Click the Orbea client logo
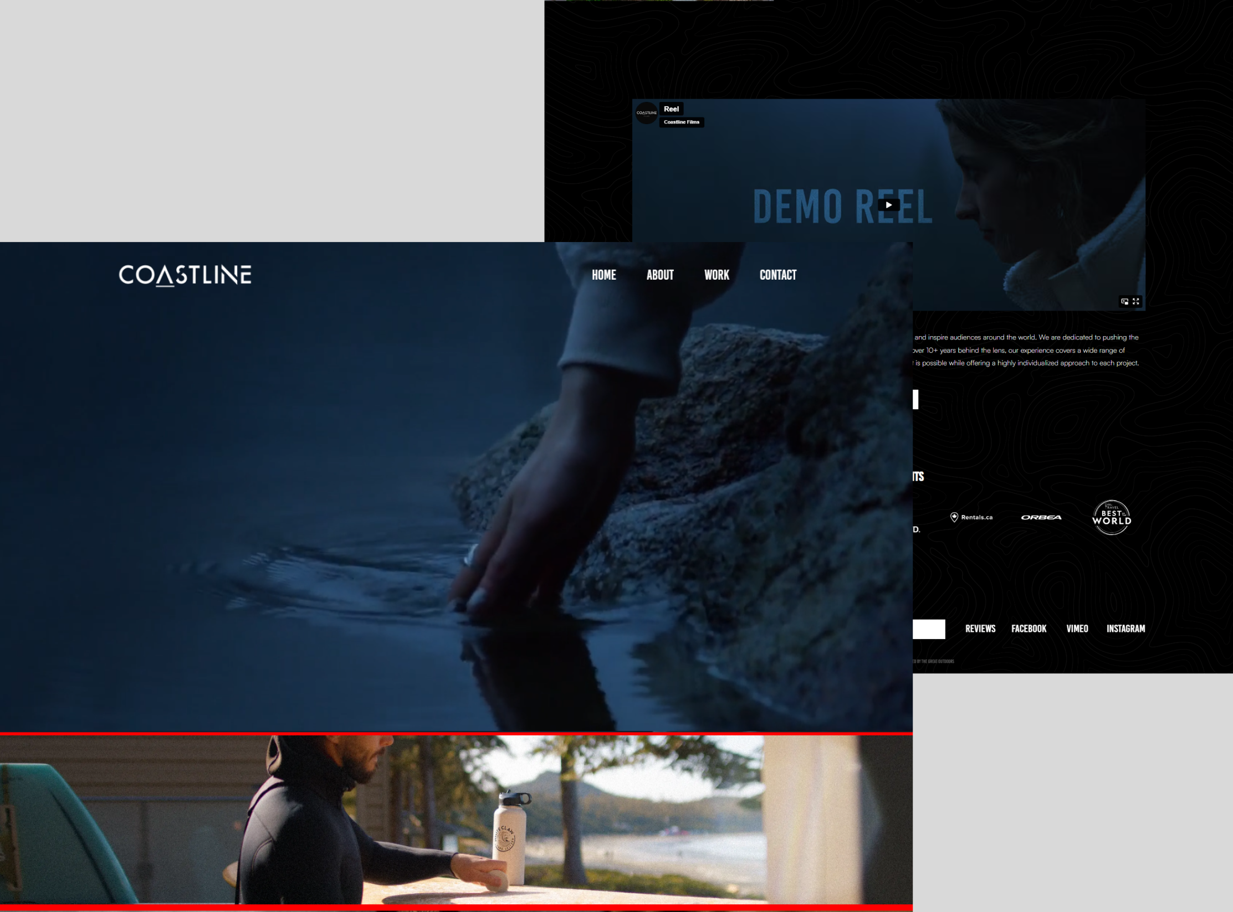The image size is (1233, 912). point(1041,517)
